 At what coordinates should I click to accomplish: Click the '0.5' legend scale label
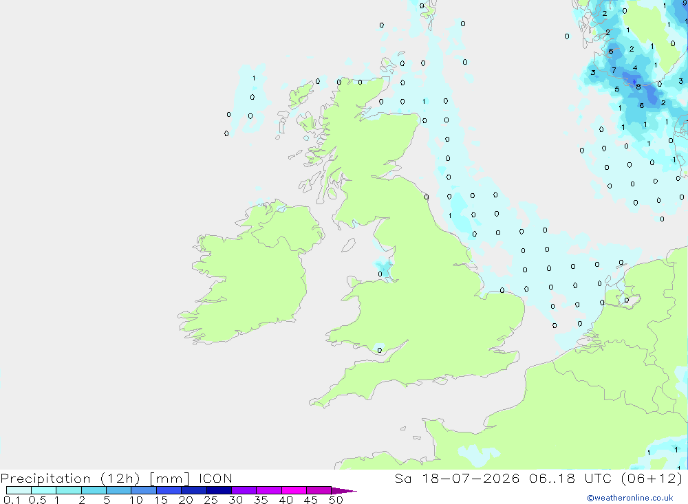pos(37,500)
